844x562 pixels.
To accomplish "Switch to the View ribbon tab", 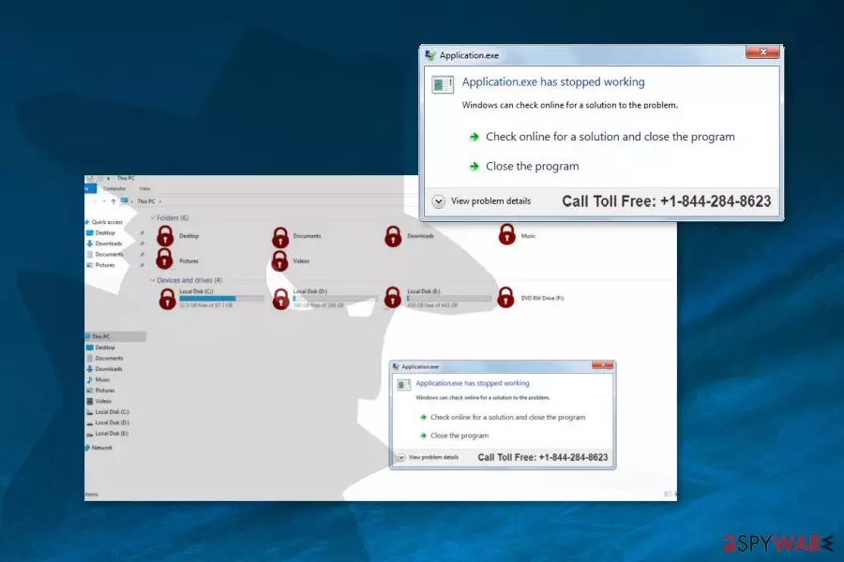I will tap(144, 189).
